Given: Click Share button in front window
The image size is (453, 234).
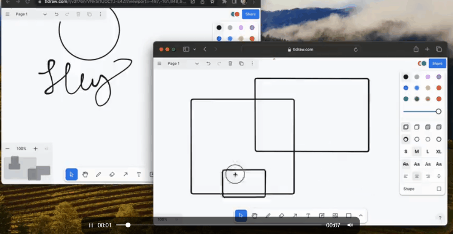Looking at the screenshot, I should pos(437,63).
